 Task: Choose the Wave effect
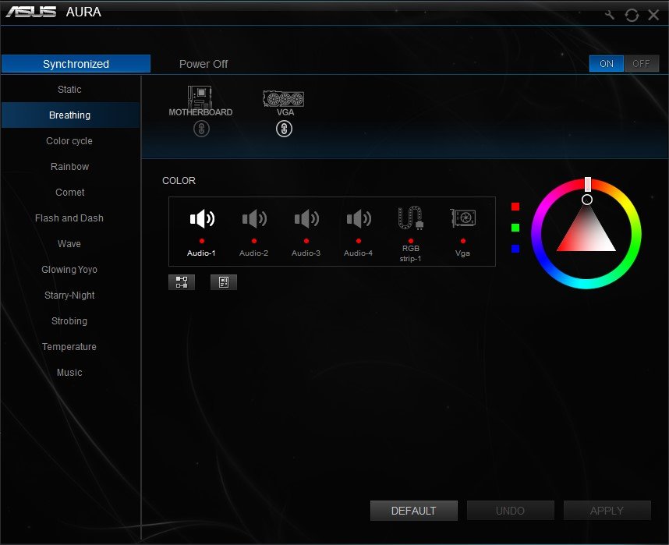[69, 244]
